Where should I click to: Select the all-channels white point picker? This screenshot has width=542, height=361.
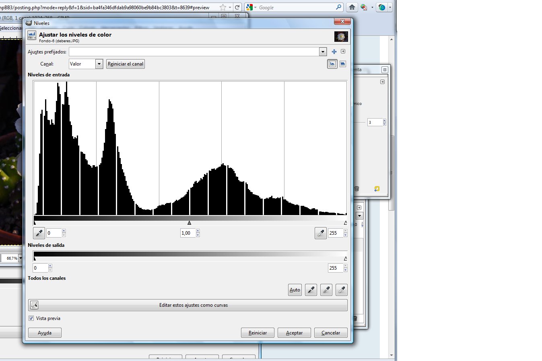(x=342, y=290)
